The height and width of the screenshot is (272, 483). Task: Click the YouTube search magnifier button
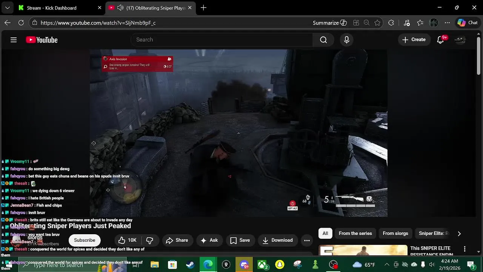(323, 40)
